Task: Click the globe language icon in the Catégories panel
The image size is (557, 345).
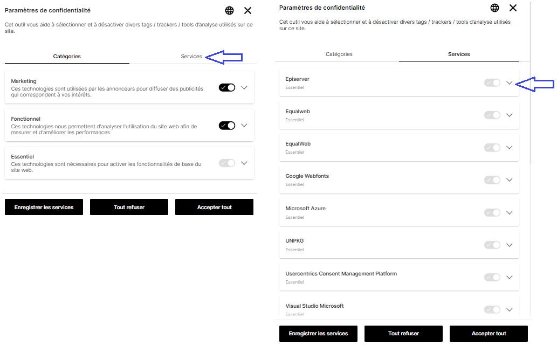Action: [x=230, y=11]
